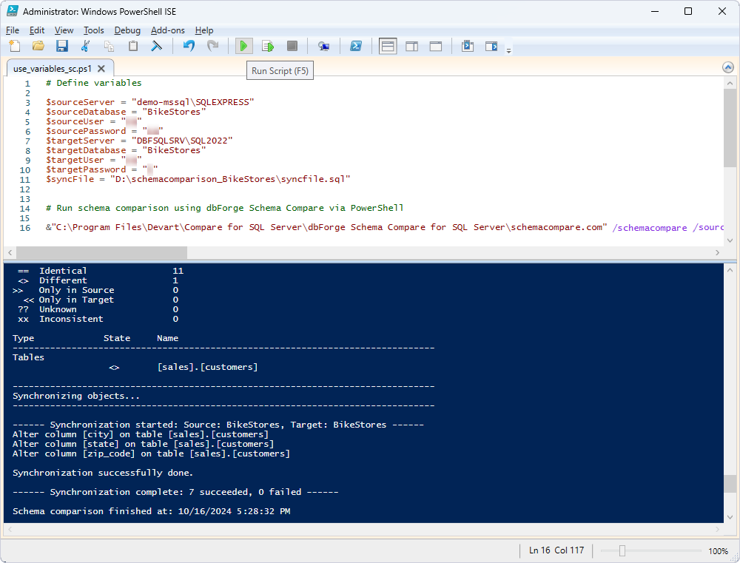The image size is (740, 563).
Task: Cut selected text with scissors icon
Action: [x=85, y=46]
